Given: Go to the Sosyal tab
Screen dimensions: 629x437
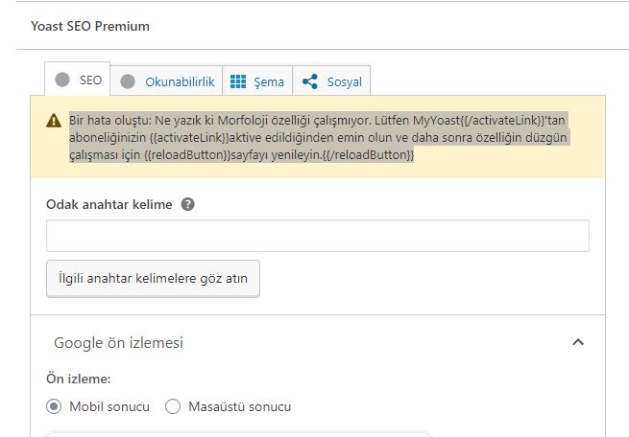Looking at the screenshot, I should click(x=331, y=80).
